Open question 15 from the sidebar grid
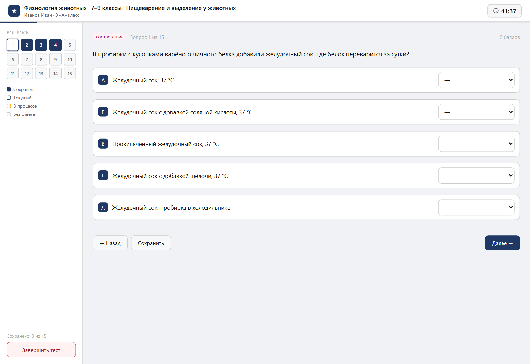530x364 pixels. (x=70, y=74)
